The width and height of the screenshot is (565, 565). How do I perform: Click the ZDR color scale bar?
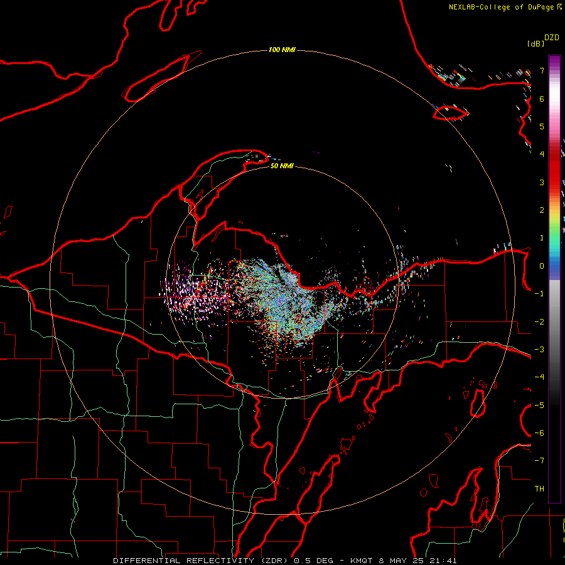[x=554, y=279]
